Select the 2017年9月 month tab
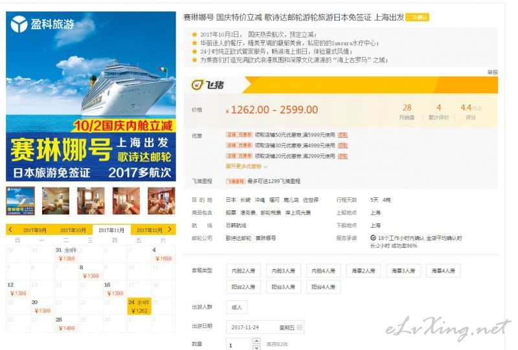 [x=35, y=230]
